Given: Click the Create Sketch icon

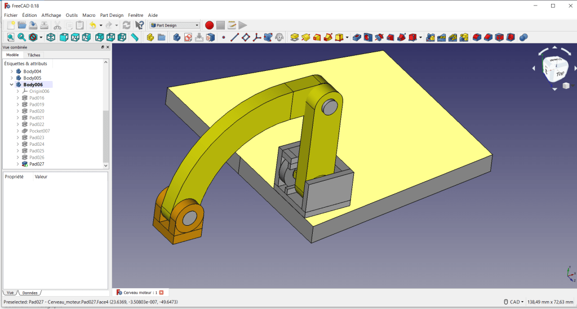Looking at the screenshot, I should 188,37.
